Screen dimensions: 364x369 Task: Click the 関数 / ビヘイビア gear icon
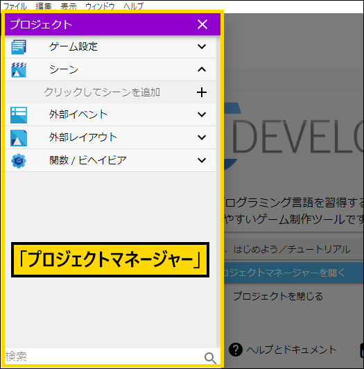[x=19, y=161]
